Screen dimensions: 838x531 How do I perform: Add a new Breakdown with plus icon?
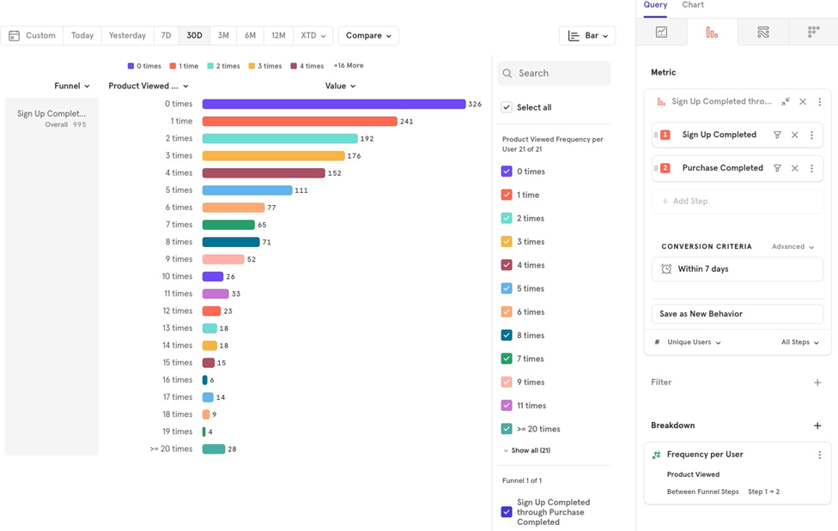click(x=817, y=425)
